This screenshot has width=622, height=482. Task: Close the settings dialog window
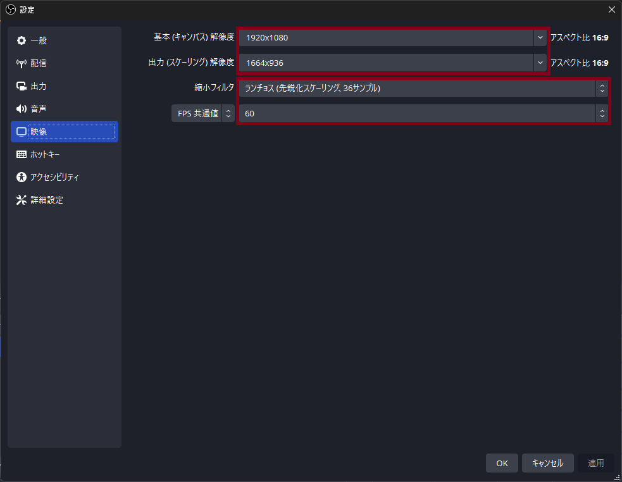(x=611, y=9)
